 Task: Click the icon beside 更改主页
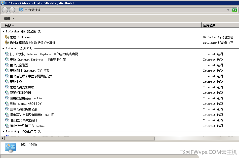click(x=7, y=82)
